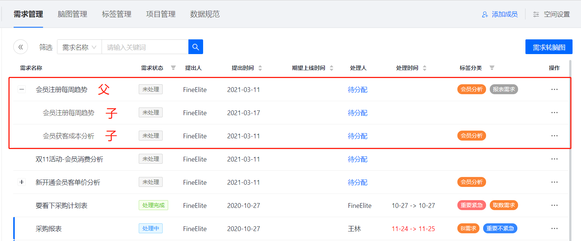The image size is (581, 241).
Task: Sort the list by 提出时间
Action: click(x=260, y=68)
